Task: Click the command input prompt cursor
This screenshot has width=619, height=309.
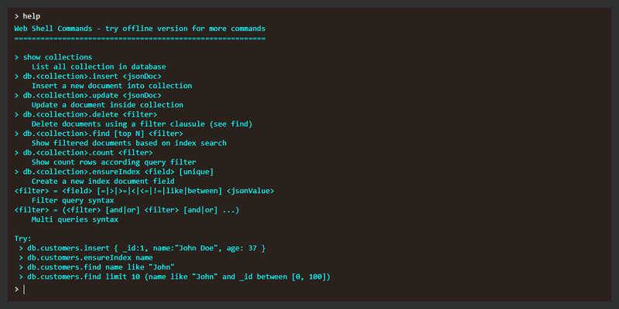Action: pyautogui.click(x=24, y=289)
